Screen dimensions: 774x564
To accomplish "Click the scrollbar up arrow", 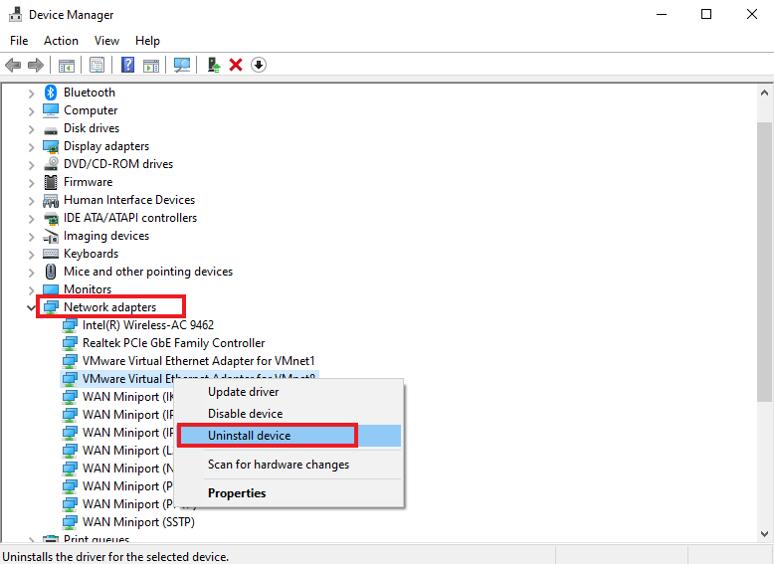I will 764,93.
